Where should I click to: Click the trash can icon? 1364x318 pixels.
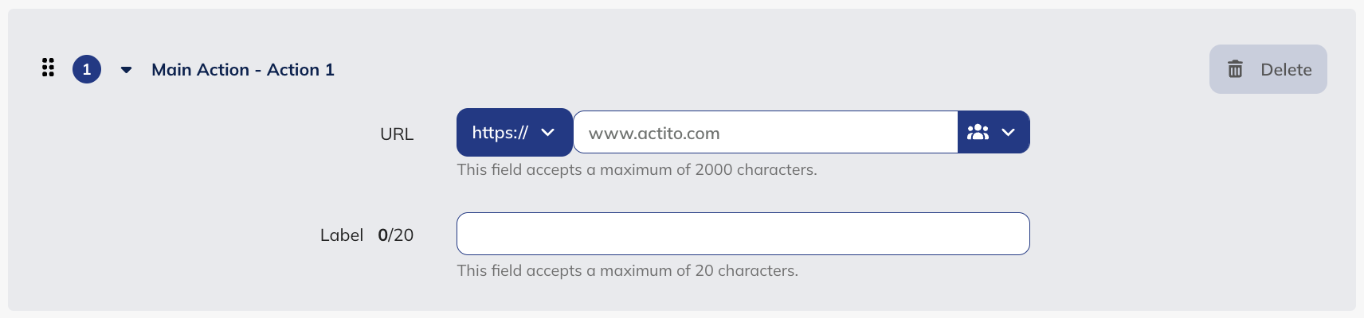click(x=1235, y=69)
